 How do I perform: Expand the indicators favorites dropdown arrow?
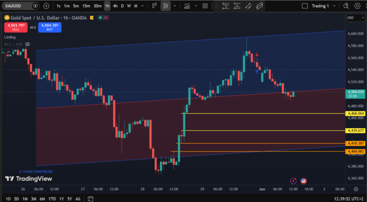point(196,6)
